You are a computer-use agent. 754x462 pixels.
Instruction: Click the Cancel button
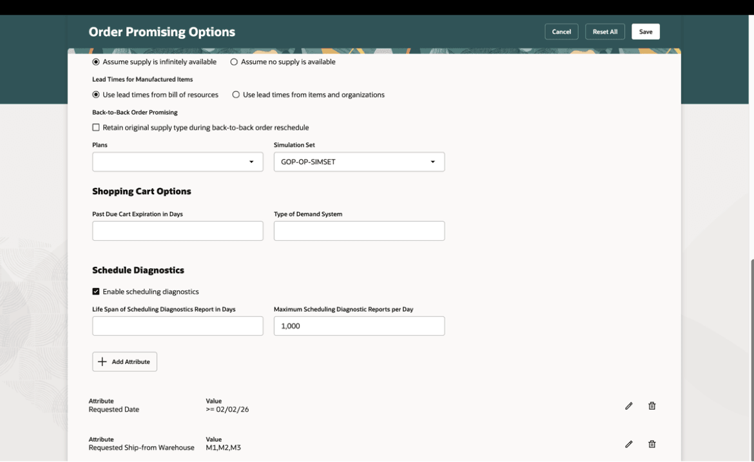pos(561,32)
